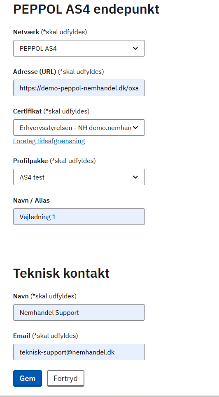Click the Adresse (URL) field label
Image resolution: width=219 pixels, height=397 pixels.
pos(35,72)
